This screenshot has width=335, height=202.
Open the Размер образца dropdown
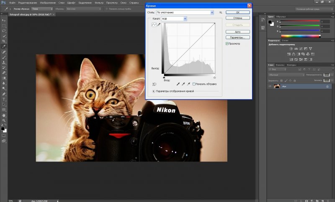pos(42,9)
